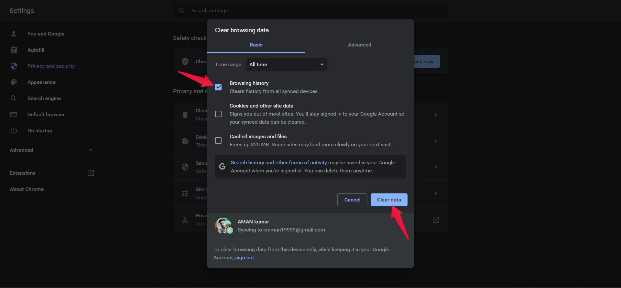Click the Security shield icon in Privacy list
621x288 pixels.
tap(185, 167)
